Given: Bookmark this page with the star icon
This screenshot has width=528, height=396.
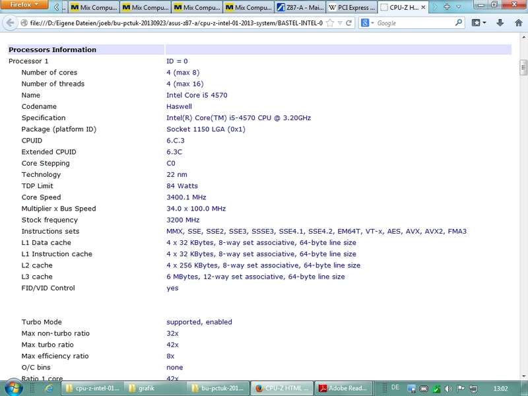Looking at the screenshot, I should tap(330, 23).
